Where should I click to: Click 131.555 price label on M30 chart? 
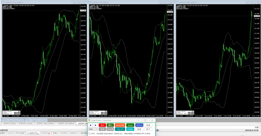pyautogui.click(x=257, y=16)
